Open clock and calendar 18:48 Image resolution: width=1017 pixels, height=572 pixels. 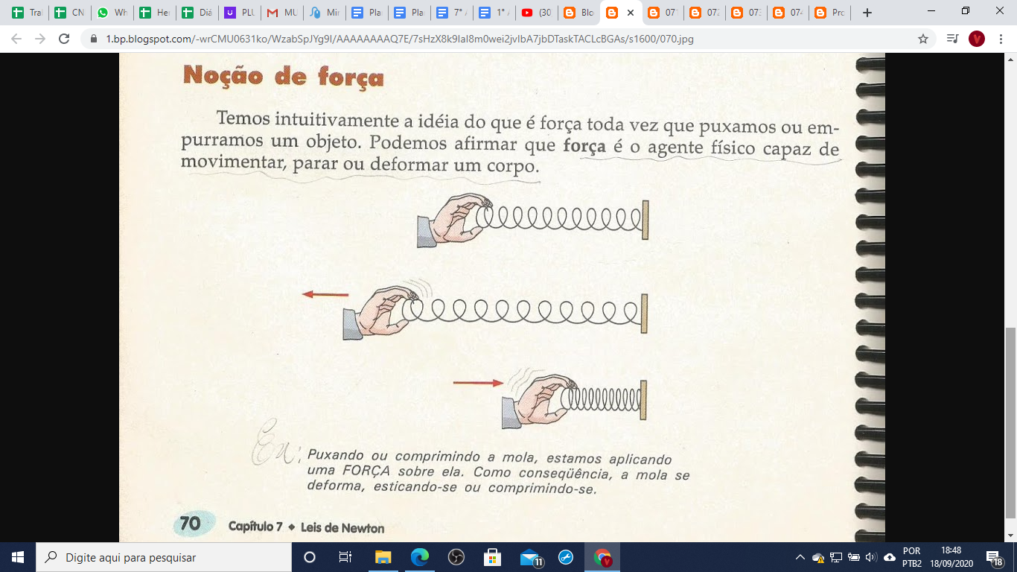click(951, 557)
